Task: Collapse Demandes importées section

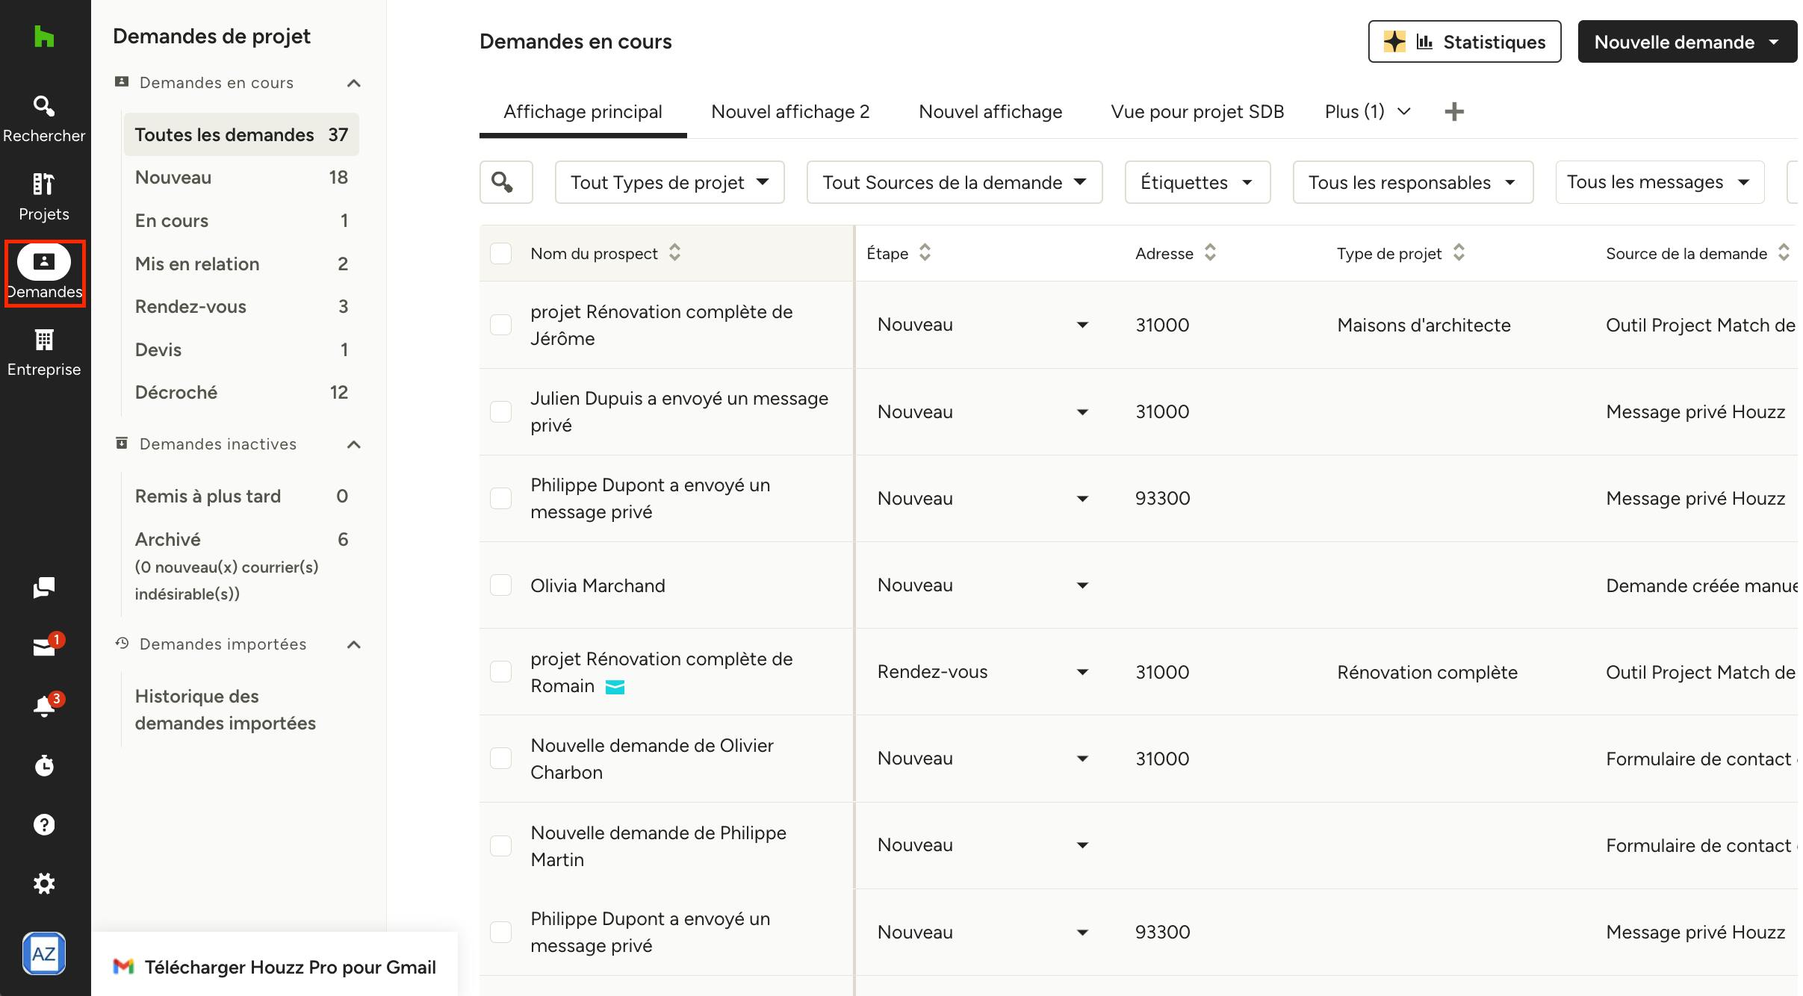Action: pos(354,644)
